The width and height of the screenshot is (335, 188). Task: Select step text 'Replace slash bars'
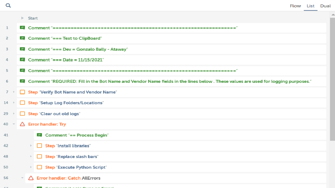tap(77, 156)
